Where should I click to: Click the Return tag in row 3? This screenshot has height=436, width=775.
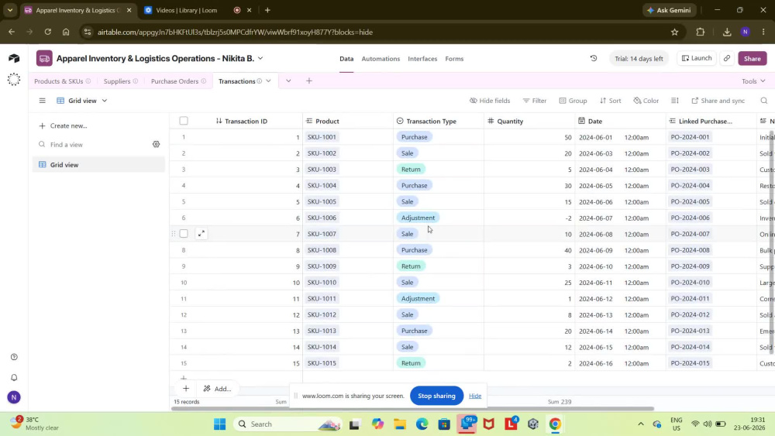pyautogui.click(x=411, y=170)
